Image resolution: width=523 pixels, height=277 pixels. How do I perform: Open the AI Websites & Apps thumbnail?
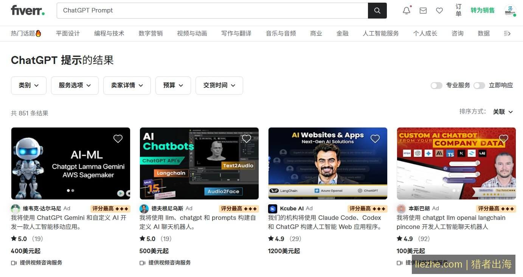click(328, 163)
